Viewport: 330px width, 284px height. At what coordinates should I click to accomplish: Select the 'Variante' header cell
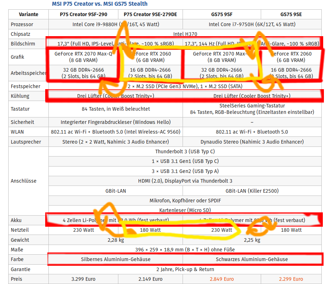[28, 14]
